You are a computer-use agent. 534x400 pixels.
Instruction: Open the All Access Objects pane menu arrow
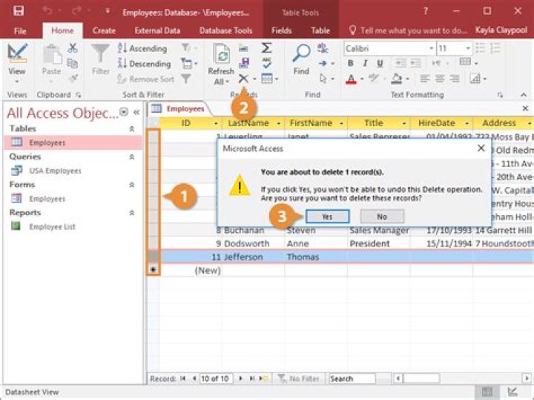pos(124,112)
